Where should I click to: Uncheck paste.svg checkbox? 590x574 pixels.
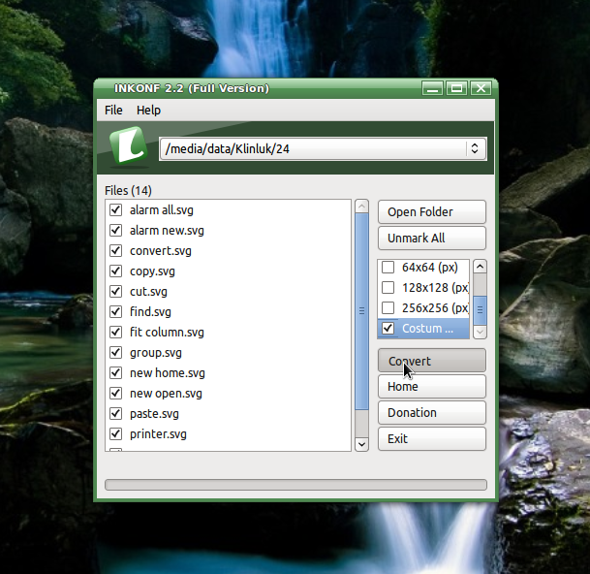pyautogui.click(x=116, y=413)
